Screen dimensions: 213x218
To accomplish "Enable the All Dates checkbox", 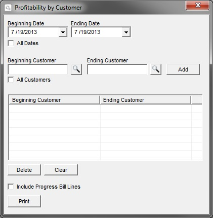I will tap(11, 43).
